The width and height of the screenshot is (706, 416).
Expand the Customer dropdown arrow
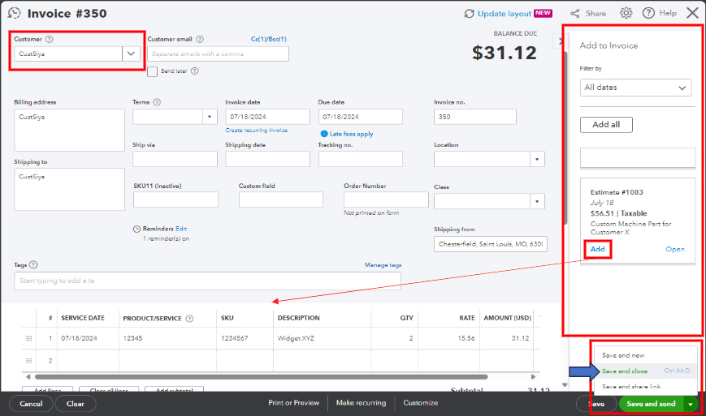[x=131, y=54]
